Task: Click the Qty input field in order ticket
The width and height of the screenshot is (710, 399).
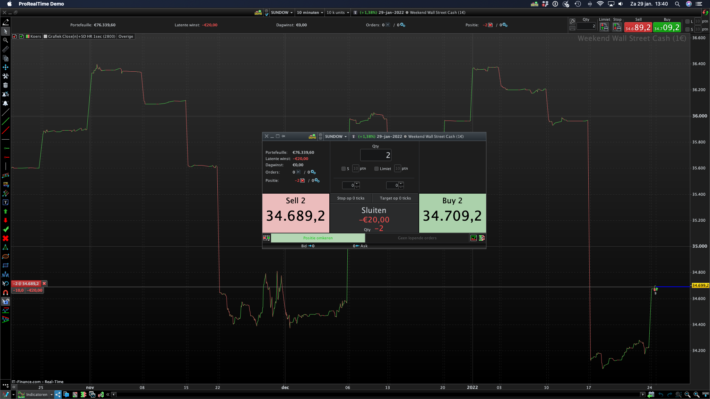Action: (375, 155)
